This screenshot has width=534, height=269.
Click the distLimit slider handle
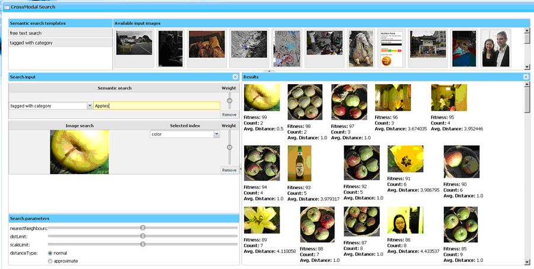[x=143, y=236]
